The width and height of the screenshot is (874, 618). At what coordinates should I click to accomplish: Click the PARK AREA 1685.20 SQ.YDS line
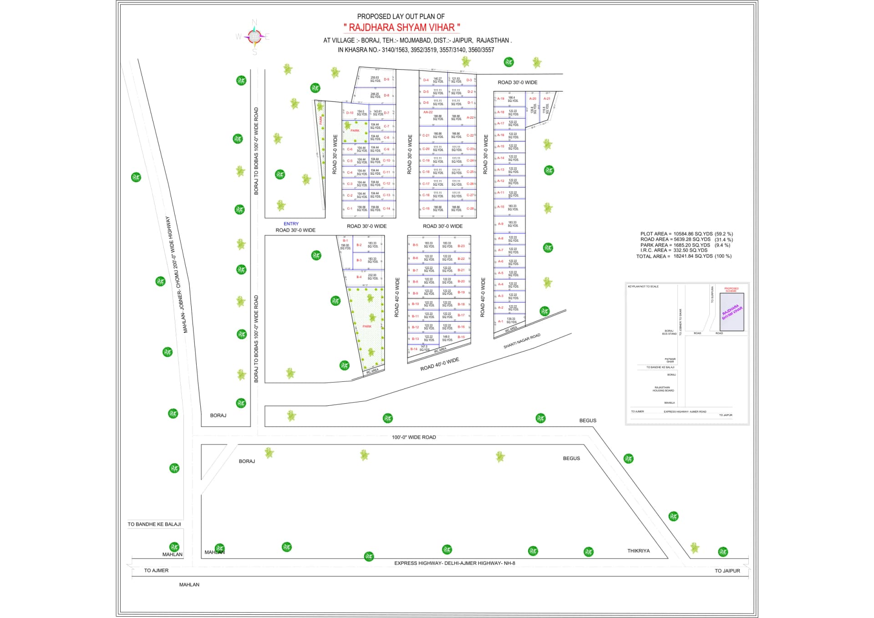tap(686, 245)
